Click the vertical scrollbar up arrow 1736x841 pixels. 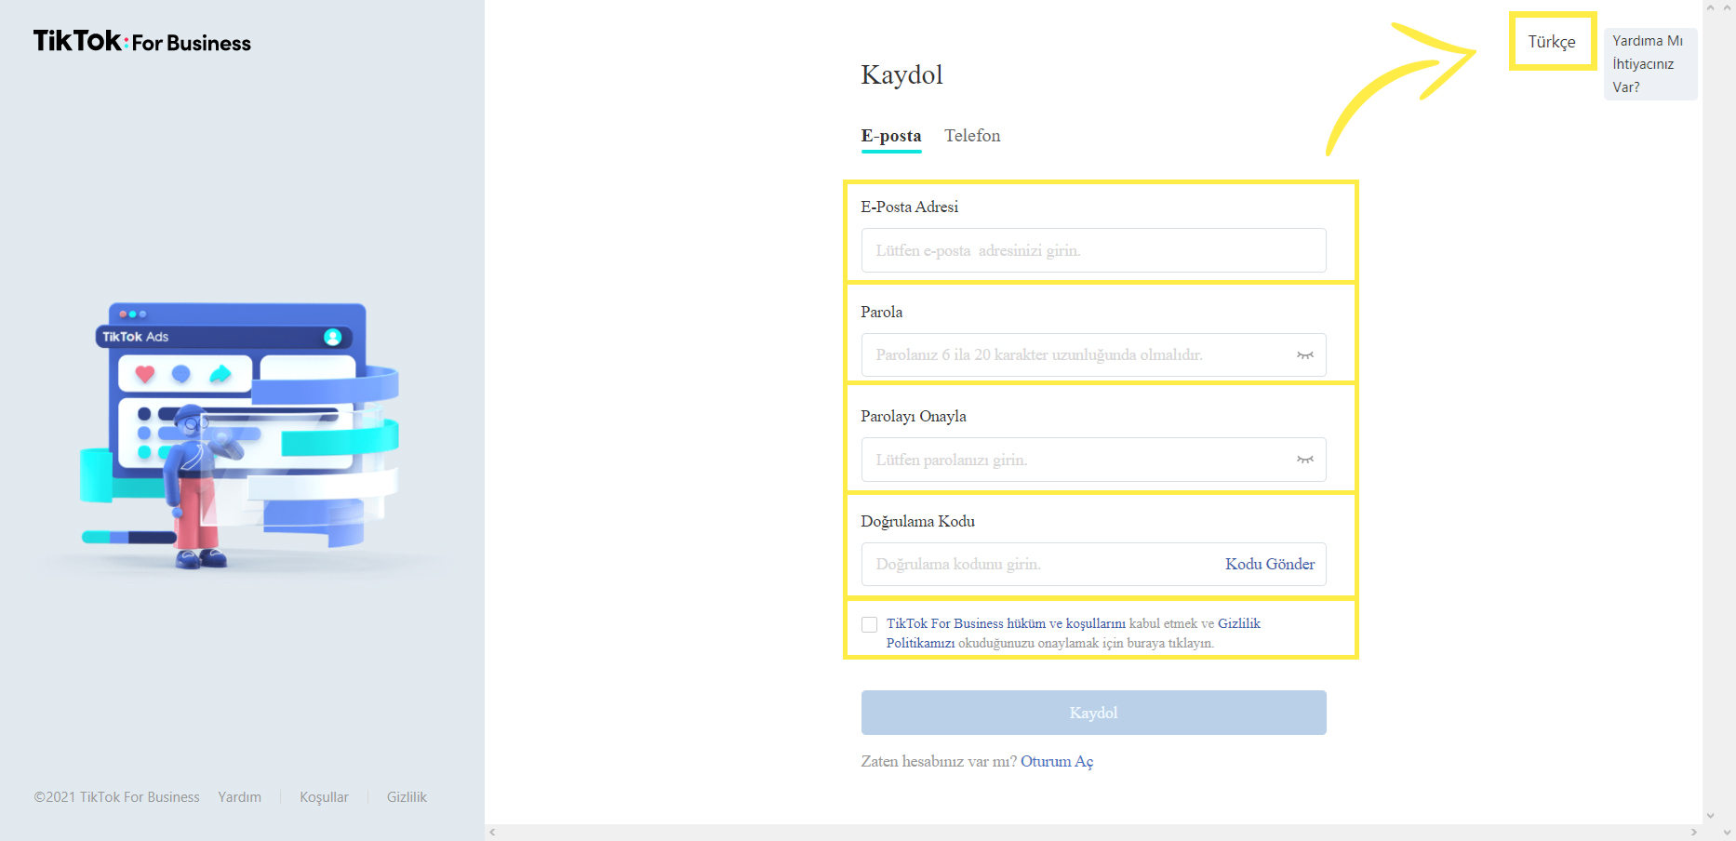tap(1710, 7)
